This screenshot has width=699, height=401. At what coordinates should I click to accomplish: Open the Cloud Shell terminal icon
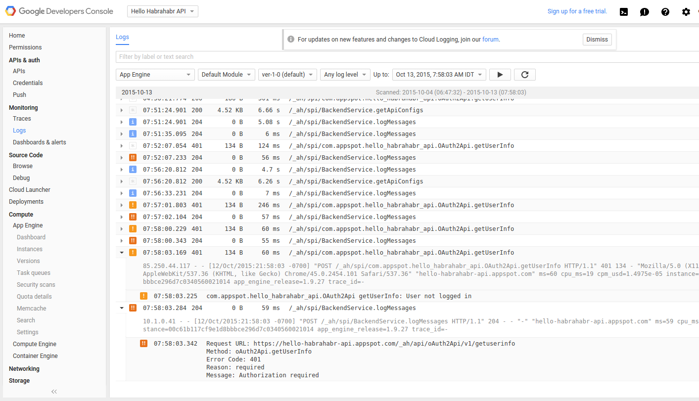[x=624, y=12]
